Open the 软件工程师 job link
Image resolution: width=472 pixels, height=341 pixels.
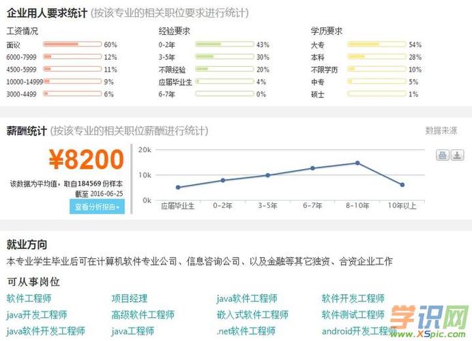pyautogui.click(x=29, y=299)
